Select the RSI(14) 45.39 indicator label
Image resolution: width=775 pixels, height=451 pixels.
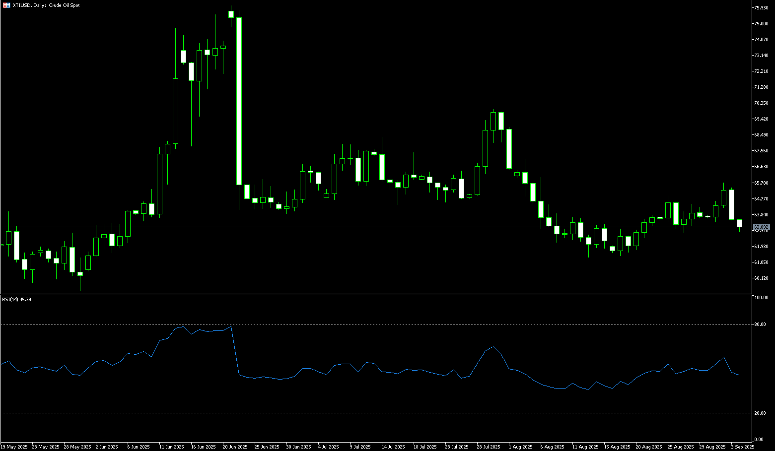click(x=16, y=300)
